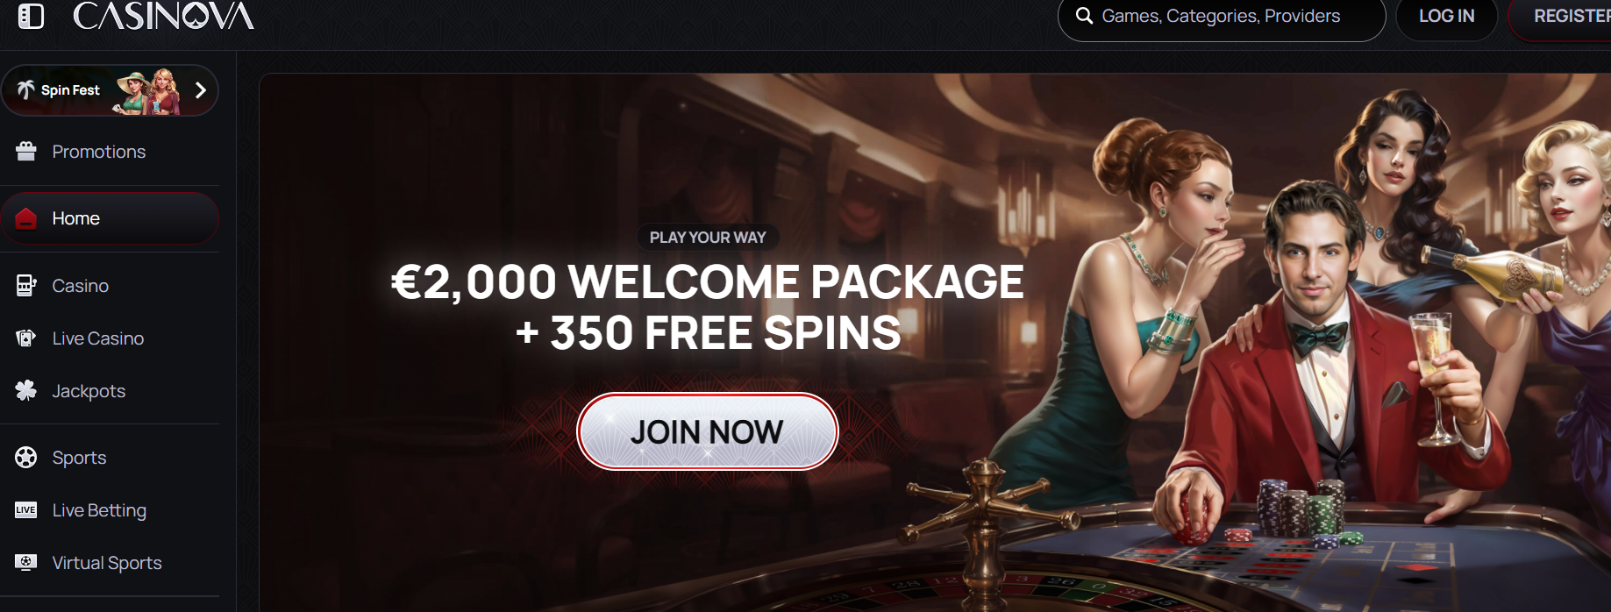The width and height of the screenshot is (1611, 612).
Task: Open the Spin Fest banner
Action: coord(110,90)
